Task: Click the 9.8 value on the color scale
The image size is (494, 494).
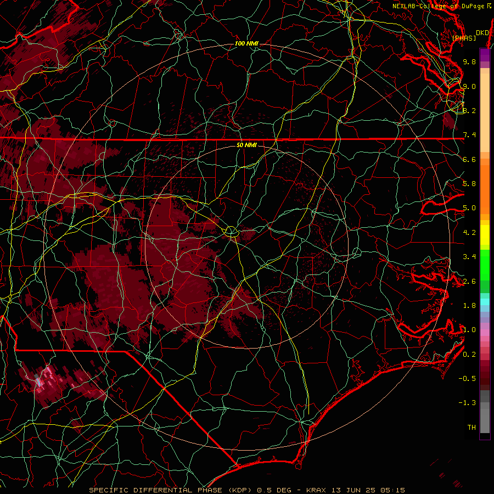Action: pos(469,61)
